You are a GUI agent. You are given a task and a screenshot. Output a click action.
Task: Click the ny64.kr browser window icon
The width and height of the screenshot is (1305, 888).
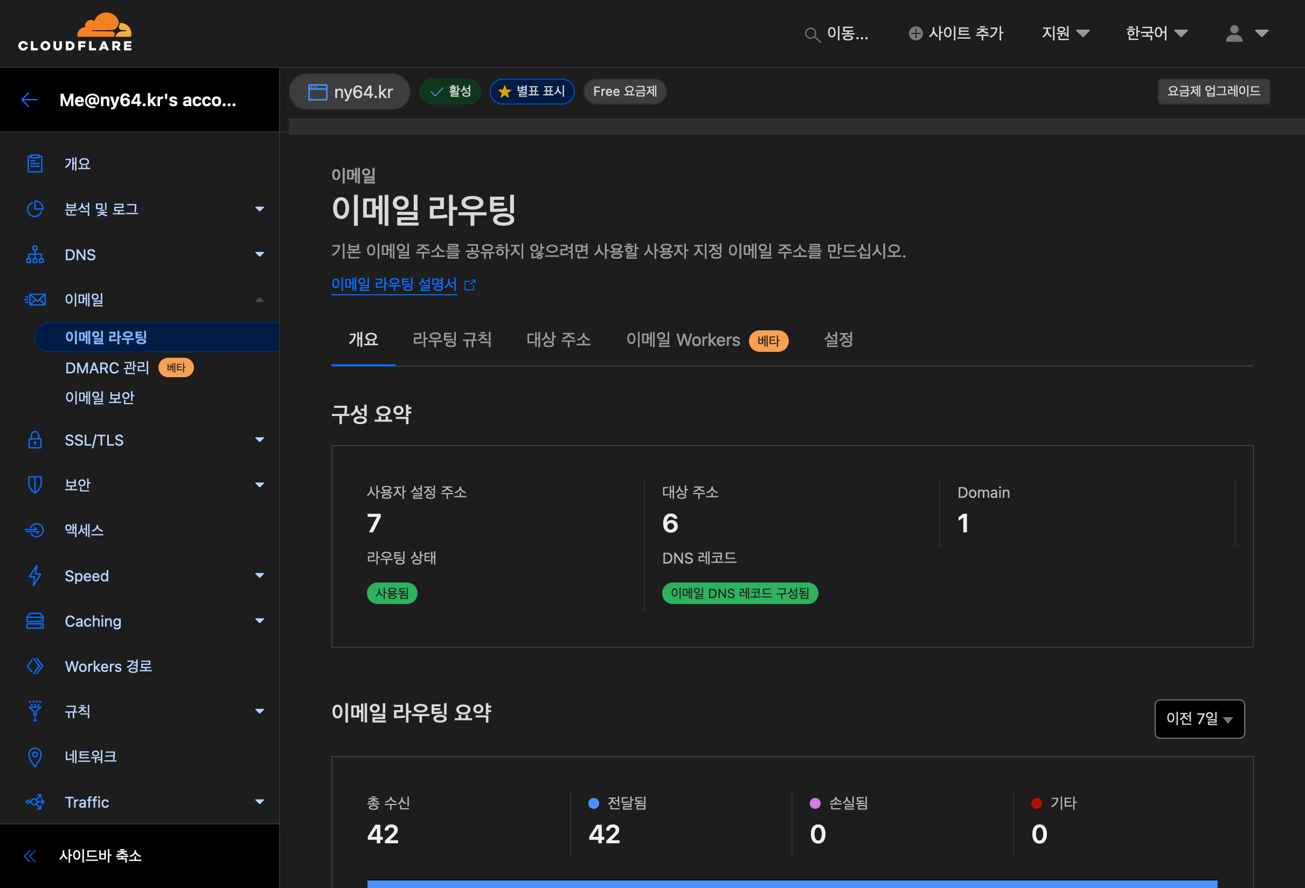tap(317, 92)
